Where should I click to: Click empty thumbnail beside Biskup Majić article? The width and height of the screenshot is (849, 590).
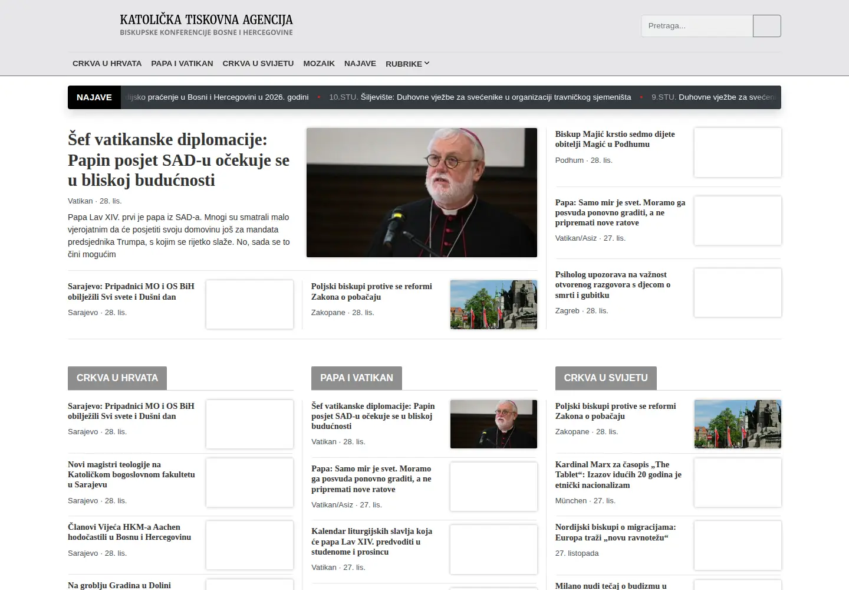pos(738,152)
